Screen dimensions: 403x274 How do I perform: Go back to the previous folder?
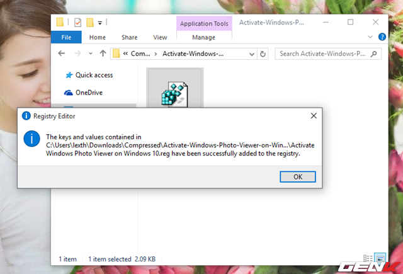coord(62,54)
